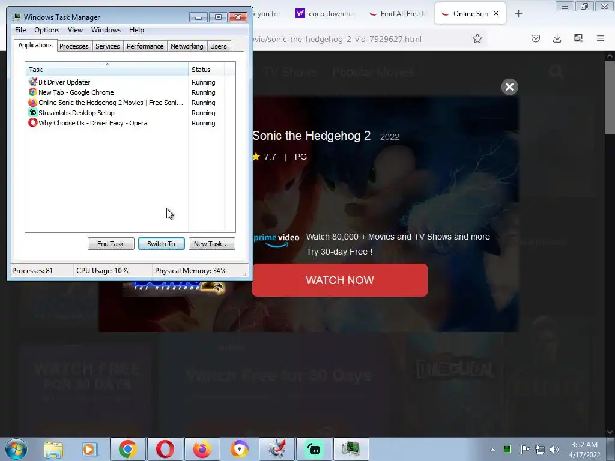615x461 pixels.
Task: Select the Bit Driver Updater task icon
Action: [x=33, y=82]
